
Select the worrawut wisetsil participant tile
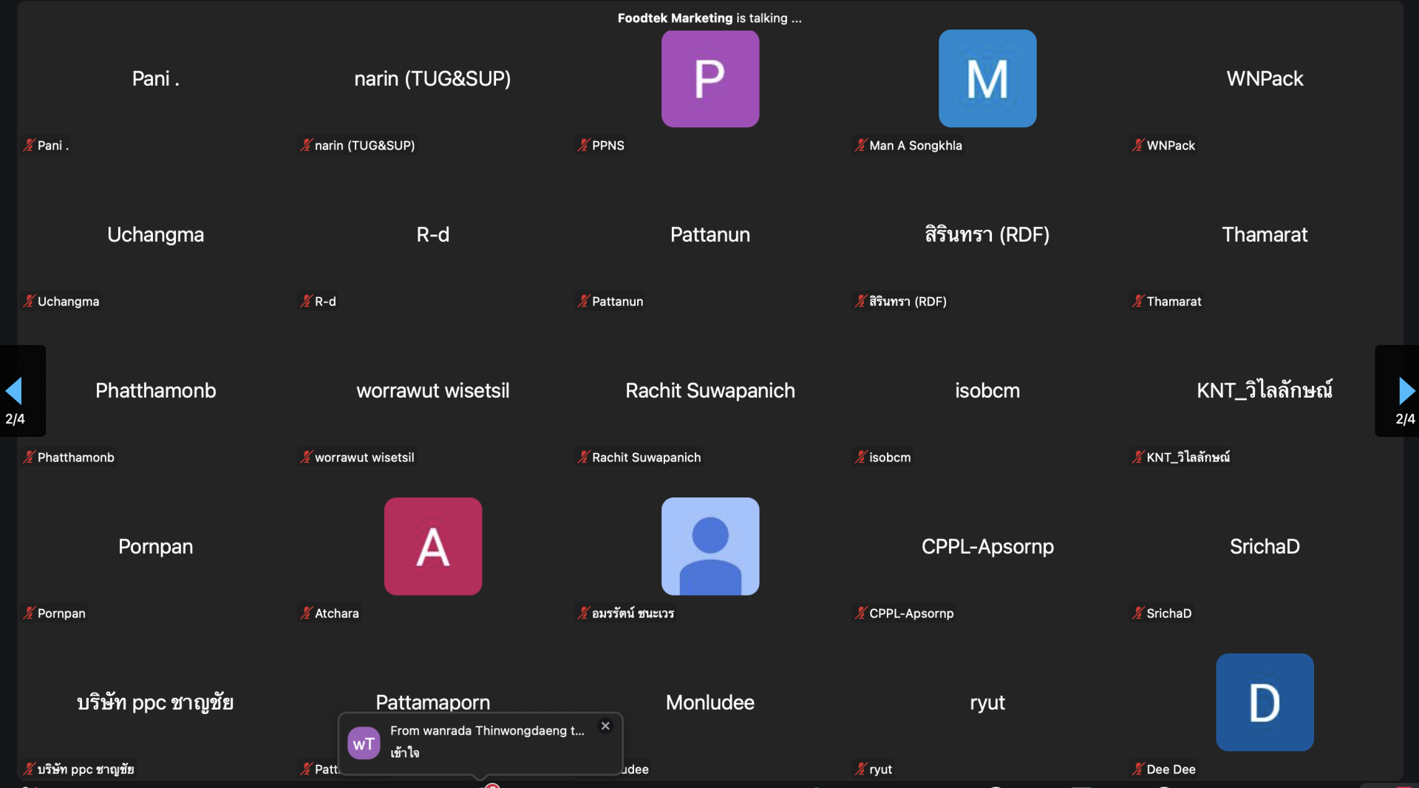click(x=432, y=390)
